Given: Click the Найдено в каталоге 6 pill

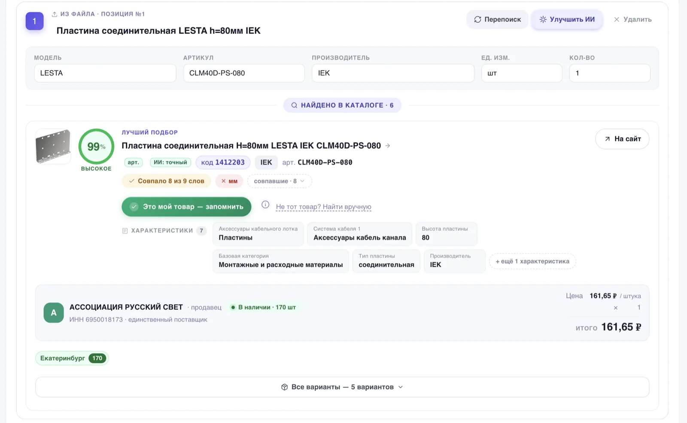Looking at the screenshot, I should (x=342, y=105).
